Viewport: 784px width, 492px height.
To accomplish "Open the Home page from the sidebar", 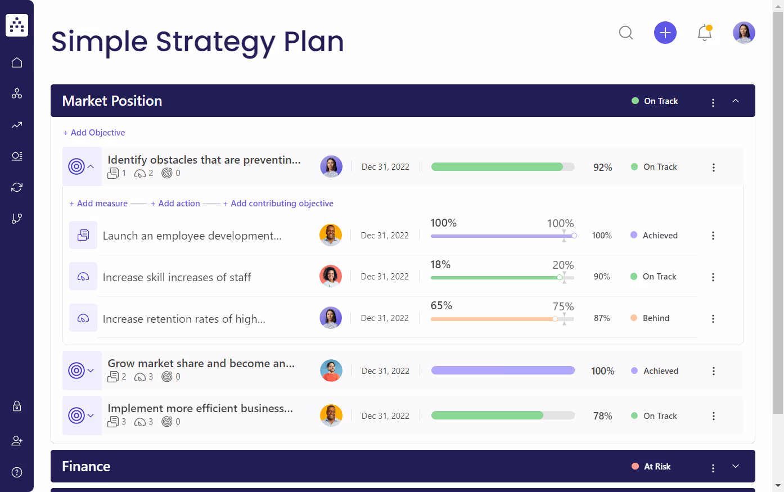I will 16,62.
